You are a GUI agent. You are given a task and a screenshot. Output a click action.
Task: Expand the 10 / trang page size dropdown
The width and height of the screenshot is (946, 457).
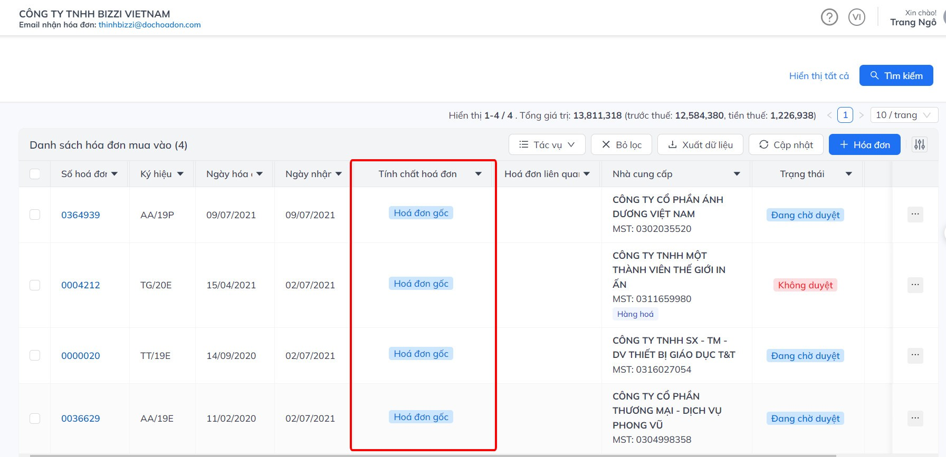pos(903,115)
